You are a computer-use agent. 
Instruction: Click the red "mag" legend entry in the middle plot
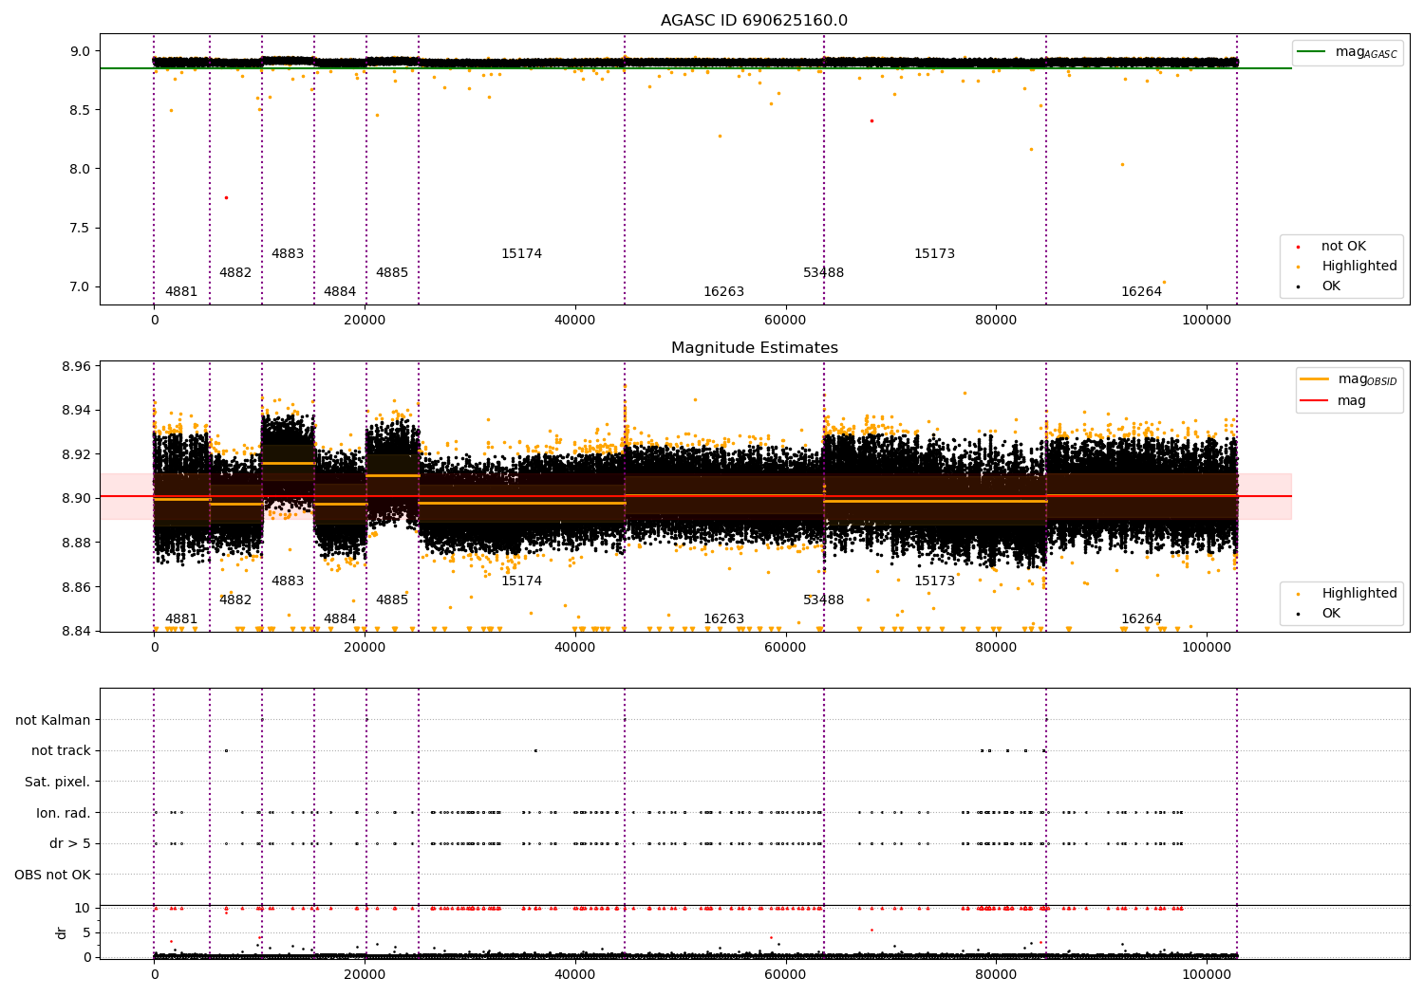1334,400
